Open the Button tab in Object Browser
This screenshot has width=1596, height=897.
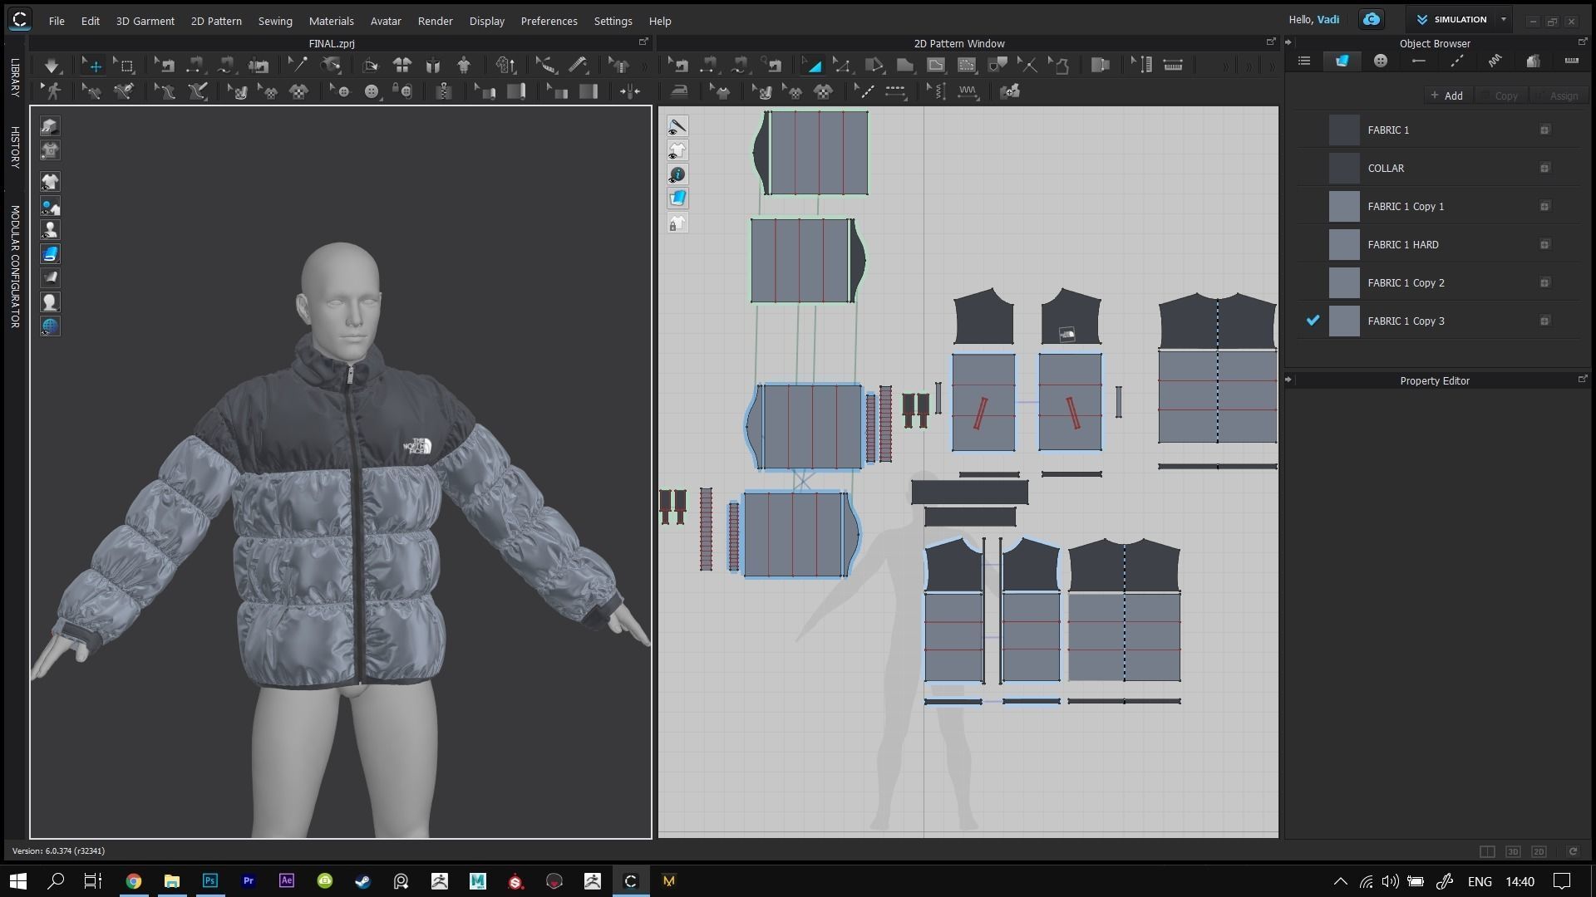tap(1381, 61)
